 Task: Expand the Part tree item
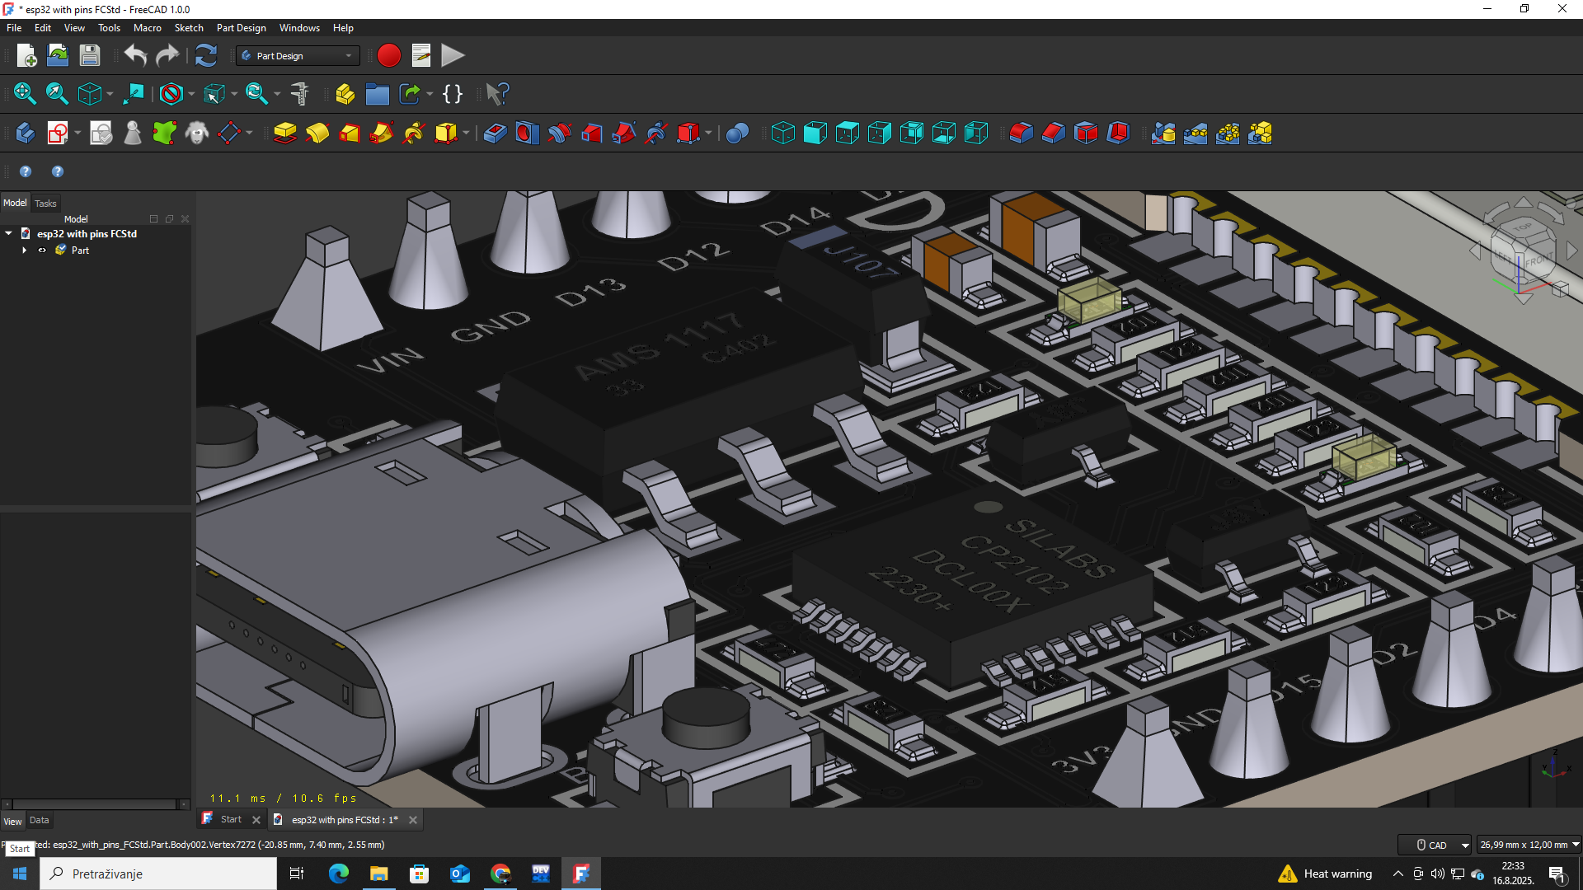[x=25, y=251]
